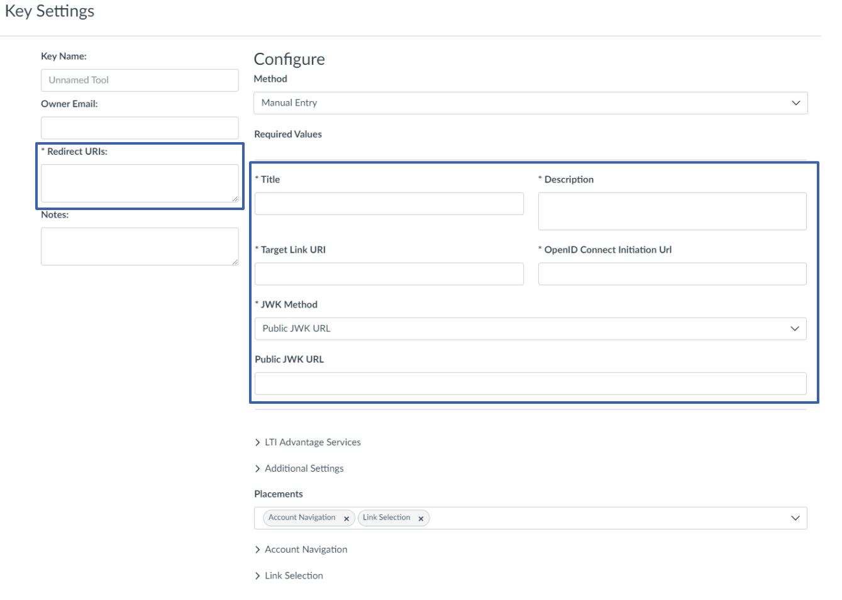Screen dimensions: 842x600
Task: Expand LTI Advantage Services section
Action: (307, 442)
